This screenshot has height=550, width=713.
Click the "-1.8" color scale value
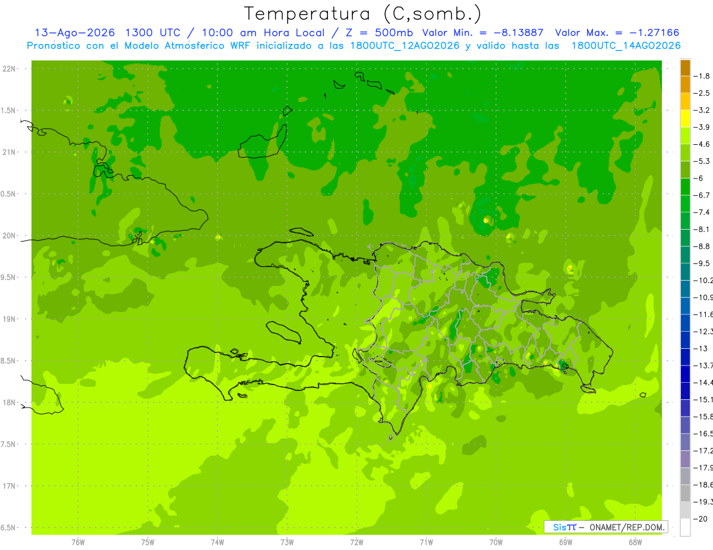click(702, 77)
